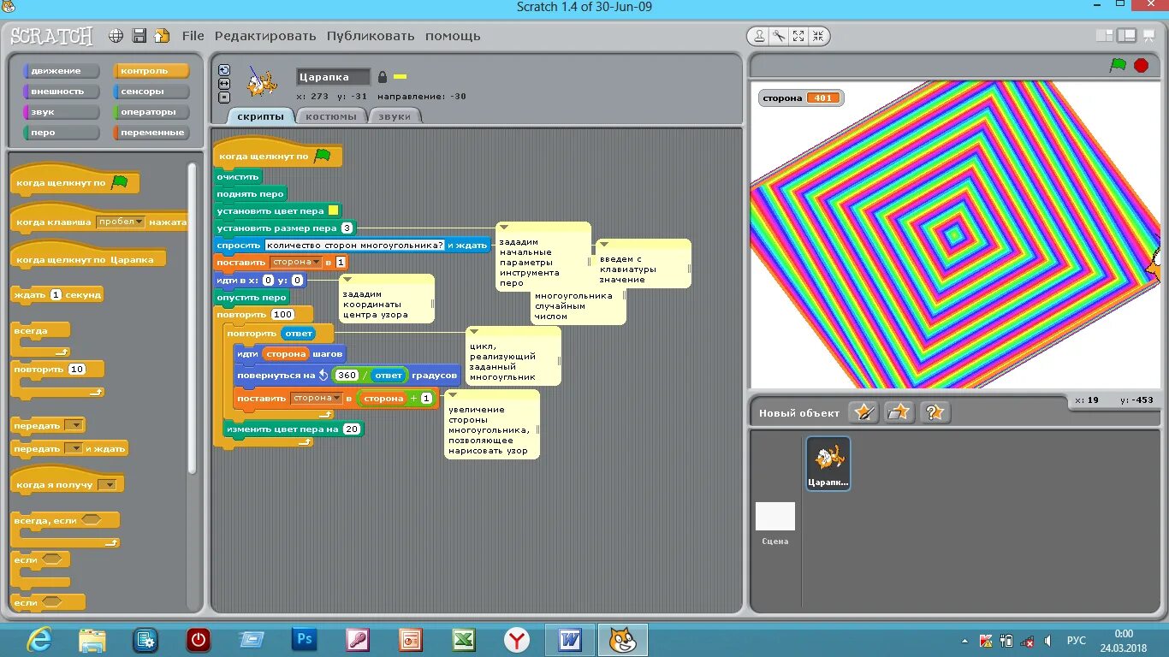Click the blocks palette scrollbar
Viewport: 1169px width, 657px height.
(193, 317)
